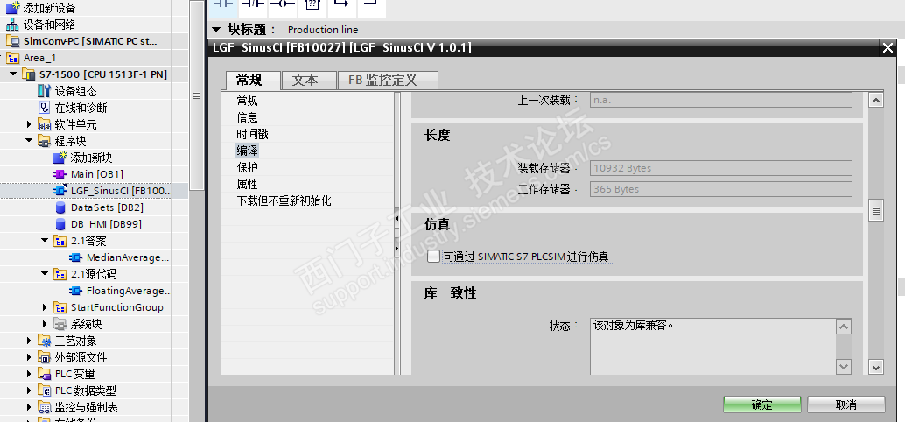This screenshot has width=905, height=422.
Task: Click the S7-1500 CPU icon
Action: (x=30, y=74)
